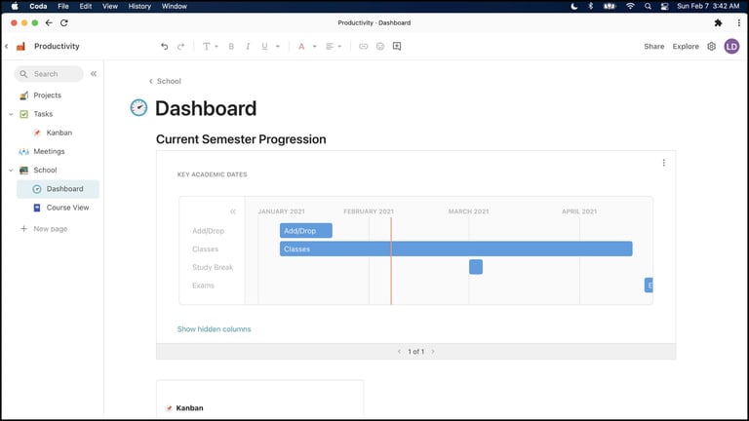749x421 pixels.
Task: Select the Dashboard page in sidebar
Action: pyautogui.click(x=58, y=189)
